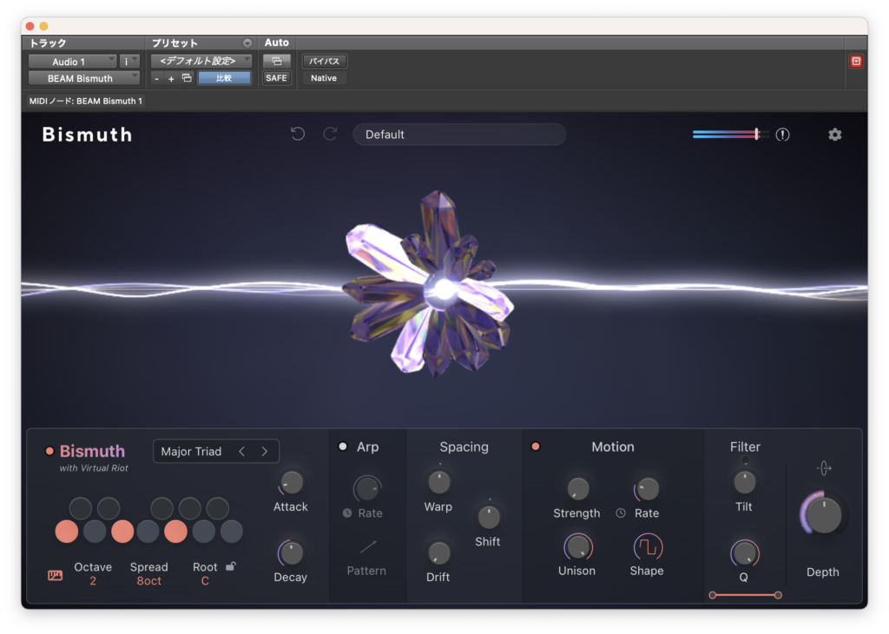Image resolution: width=889 pixels, height=634 pixels.
Task: Click the clock sync icon beside Motion Rate
Action: (621, 512)
